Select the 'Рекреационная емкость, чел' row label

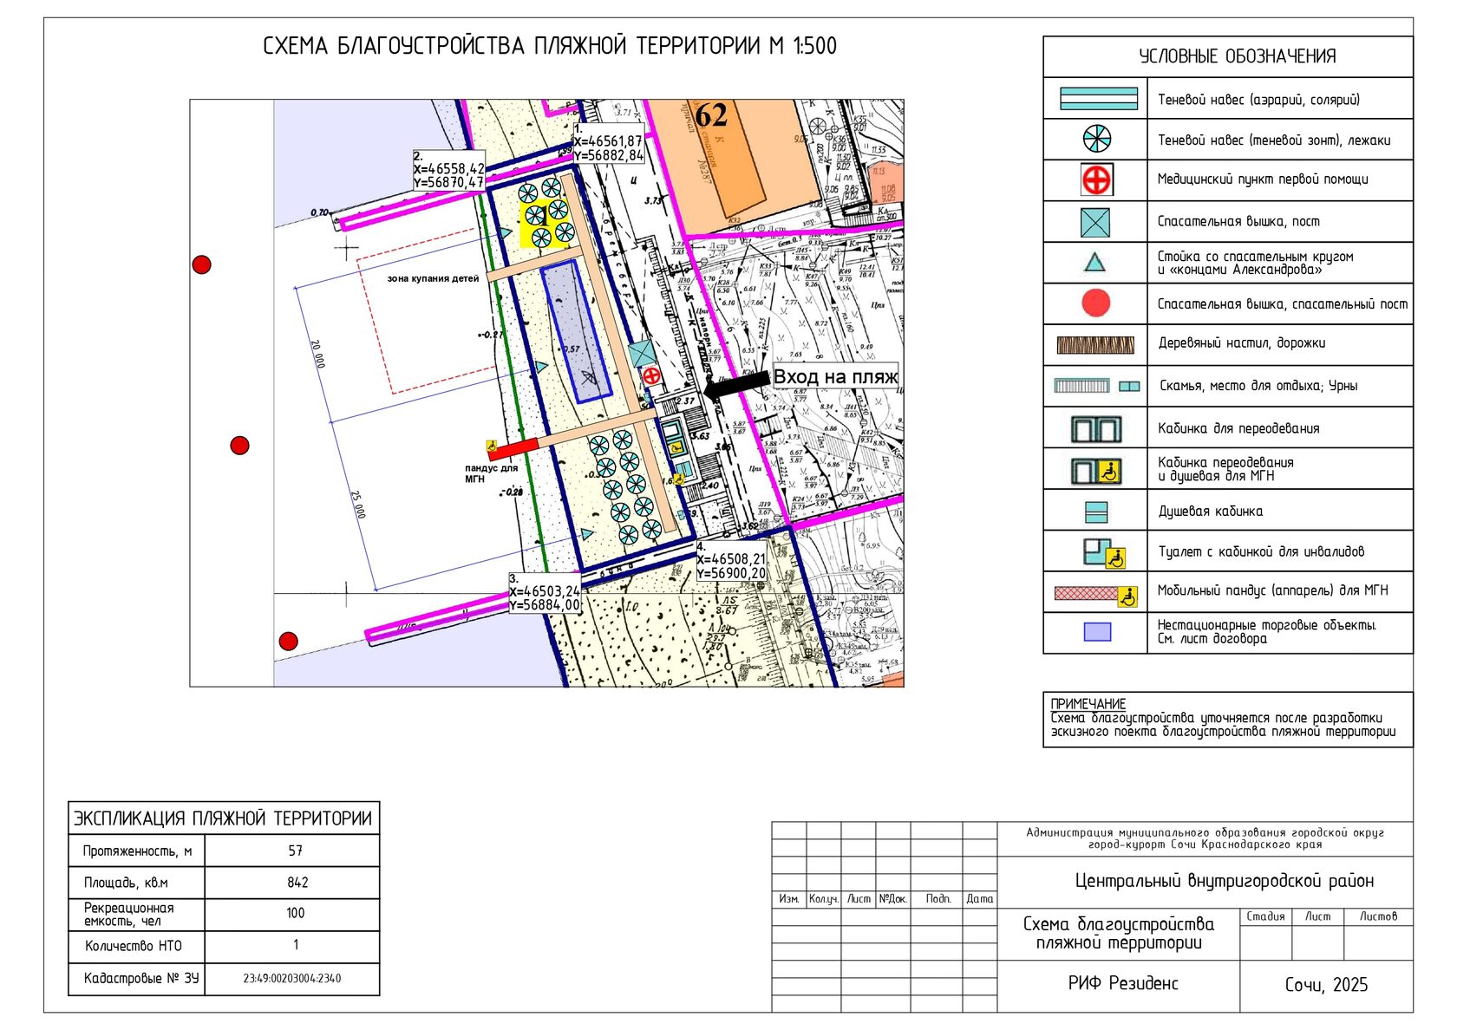point(128,915)
